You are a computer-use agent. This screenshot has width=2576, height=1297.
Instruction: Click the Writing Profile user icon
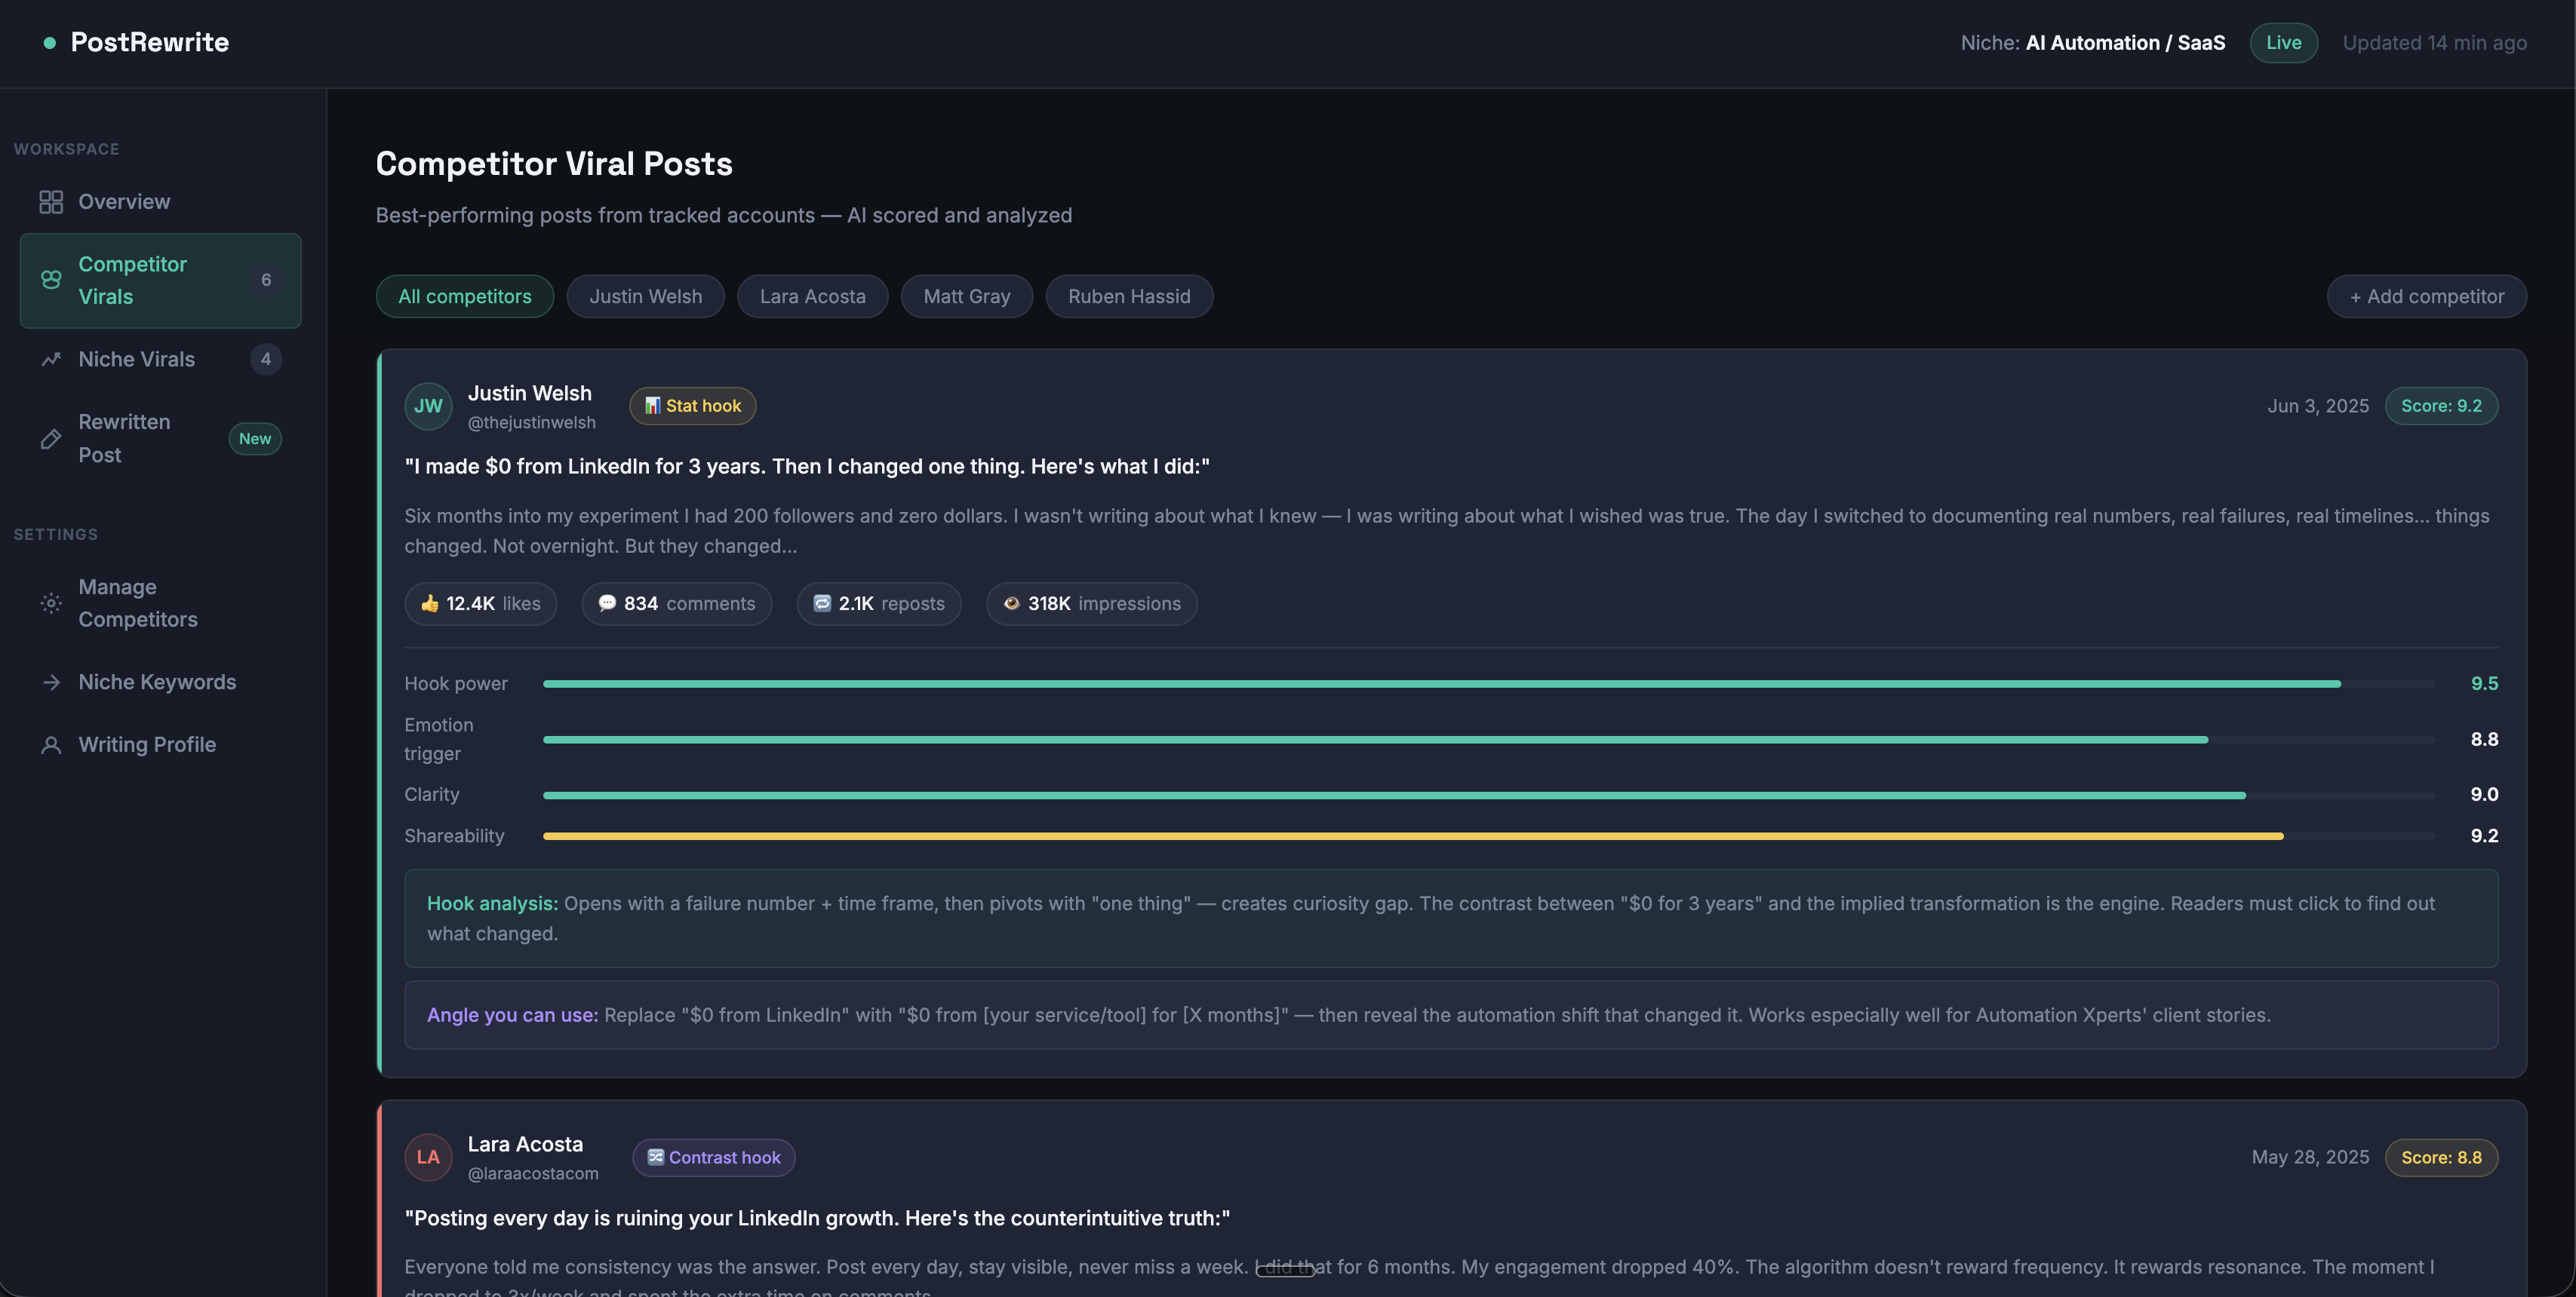click(51, 746)
